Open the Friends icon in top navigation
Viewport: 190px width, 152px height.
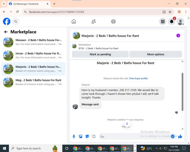(x=93, y=21)
